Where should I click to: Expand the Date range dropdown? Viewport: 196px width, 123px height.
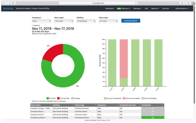[64, 21]
